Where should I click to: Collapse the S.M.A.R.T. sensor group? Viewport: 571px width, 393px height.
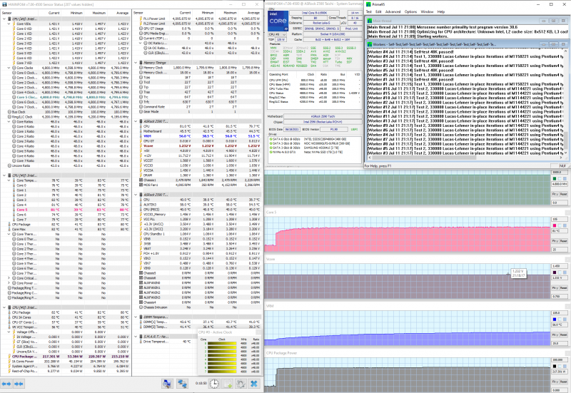136,337
